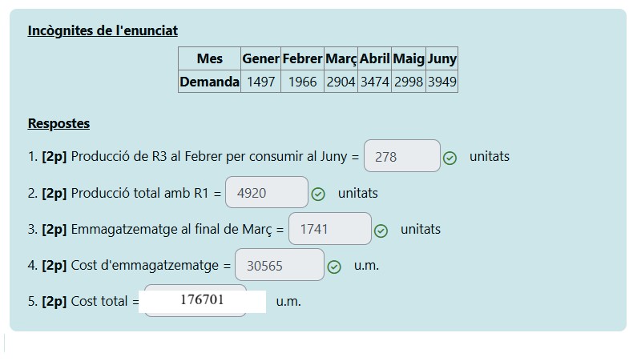Select the Gener column header
The width and height of the screenshot is (633, 361).
click(x=260, y=58)
